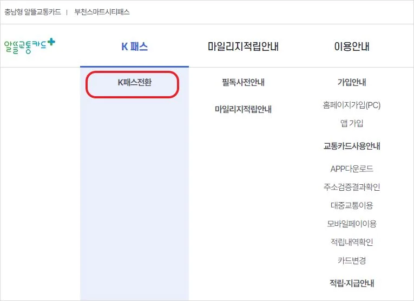The height and width of the screenshot is (301, 414).
Task: Click the 카드변경 link
Action: pos(351,260)
